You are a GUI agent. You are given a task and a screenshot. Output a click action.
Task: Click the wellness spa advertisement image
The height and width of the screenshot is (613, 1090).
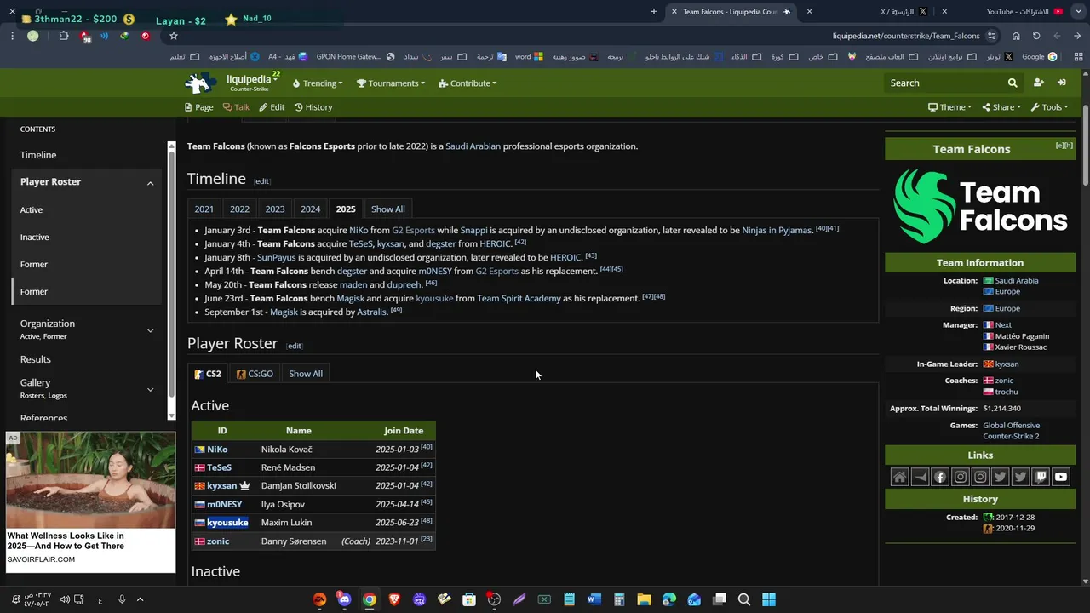pos(90,480)
